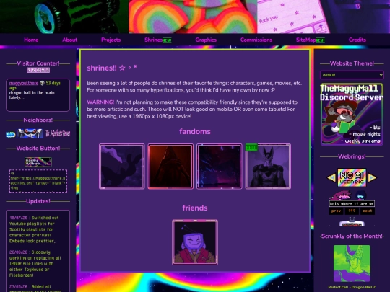The image size is (390, 292).
Task: Open the Home page in navigation
Action: 31,40
